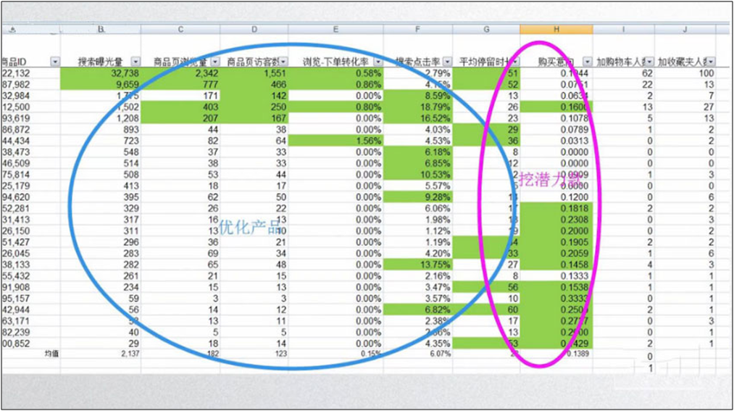
Task: Select column J header
Action: point(686,30)
